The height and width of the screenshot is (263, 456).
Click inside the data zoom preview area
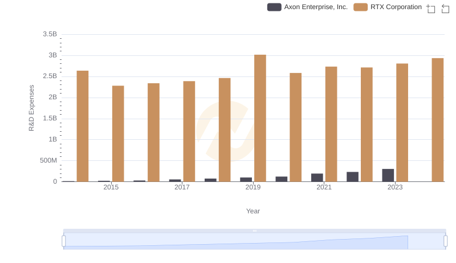[x=254, y=241]
